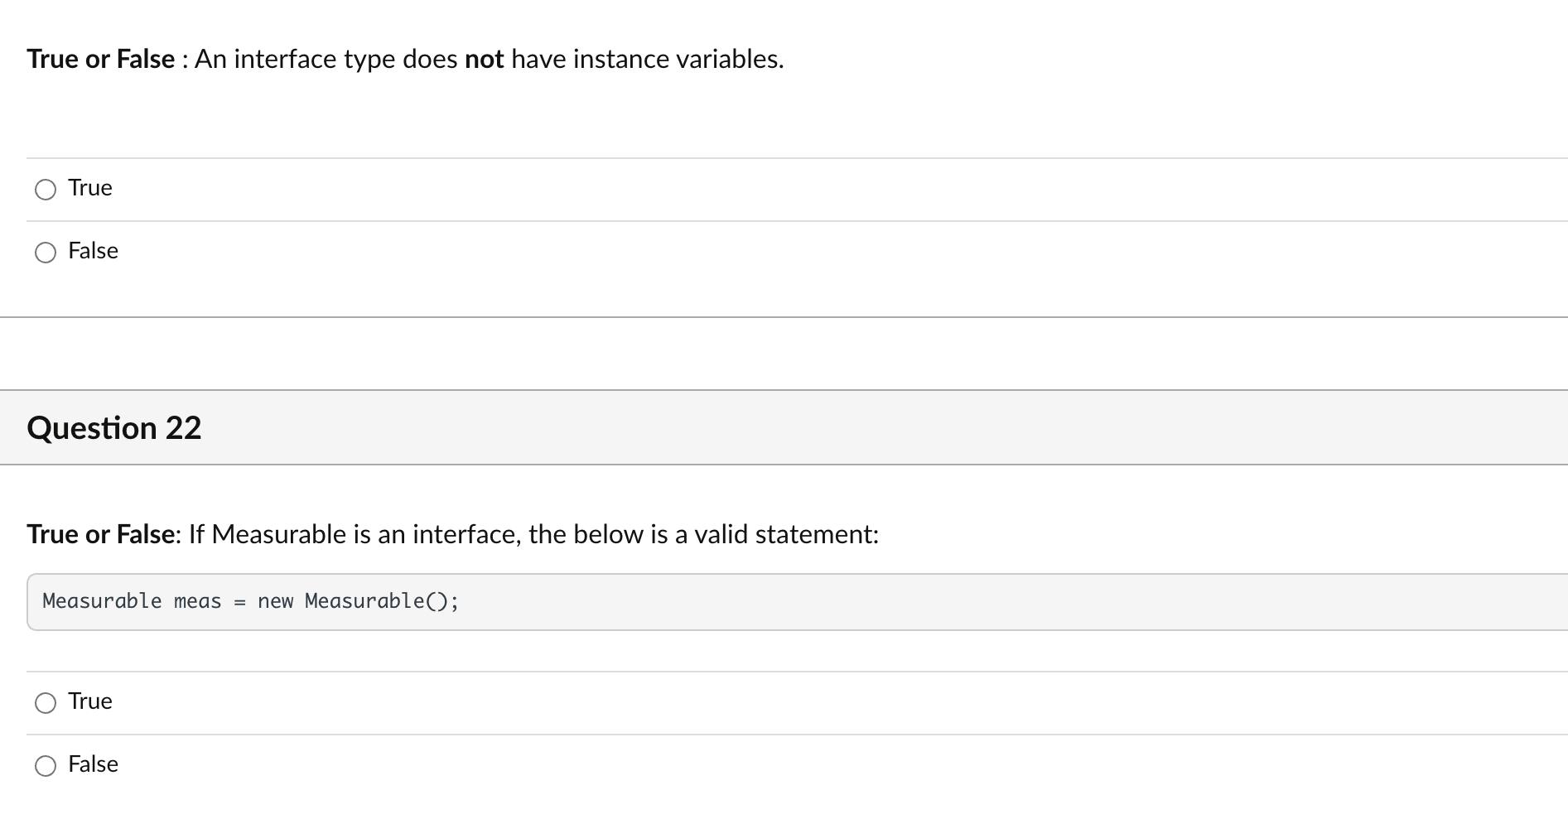This screenshot has height=819, width=1568.
Task: Choose False radio button under Question 22
Action: point(46,766)
